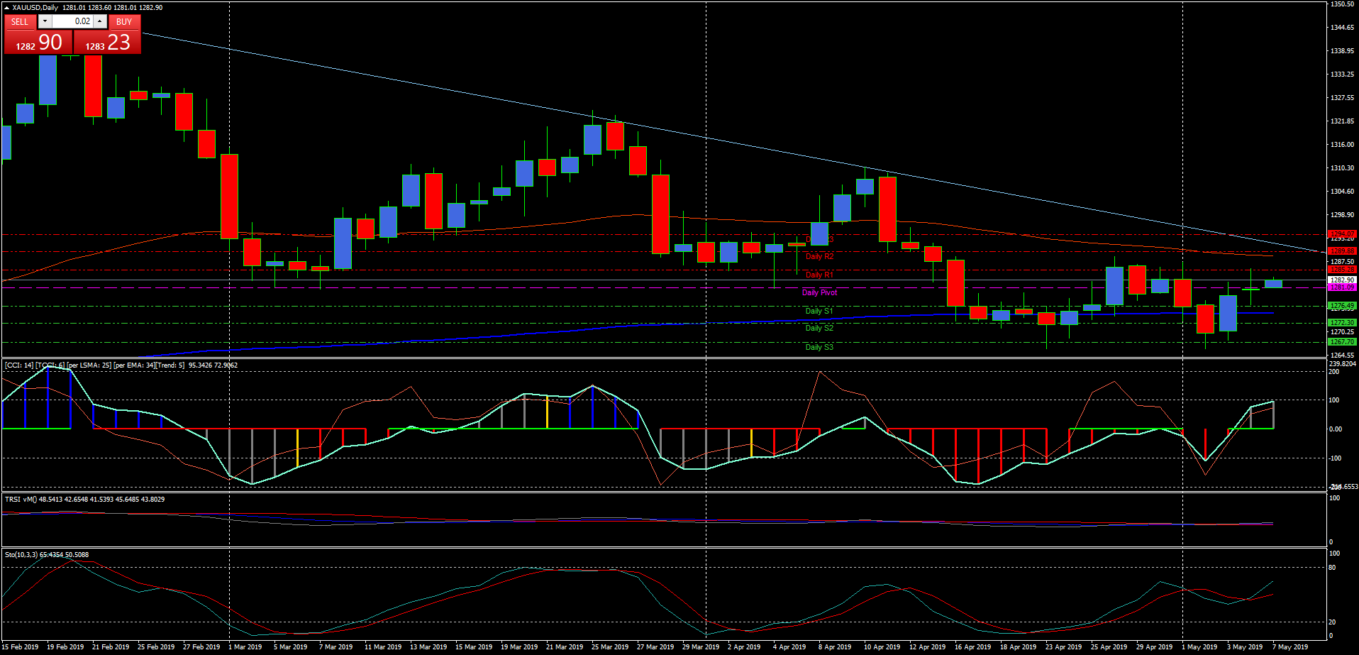
Task: Click the magenta 1281.09 pivot price tag
Action: click(1341, 287)
